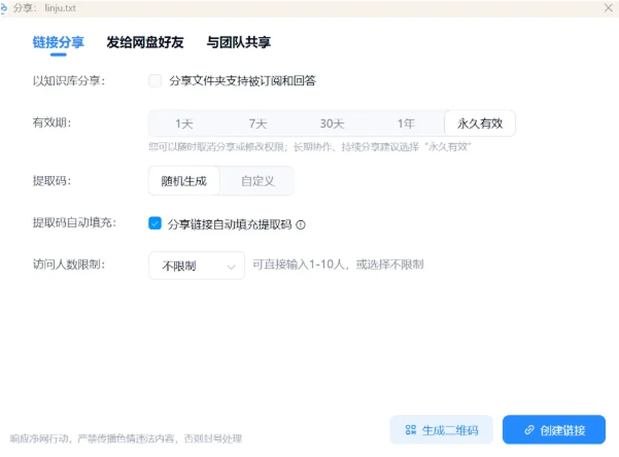This screenshot has height=457, width=619.
Task: Click the 分享: linju.txt title text
Action: 44,8
